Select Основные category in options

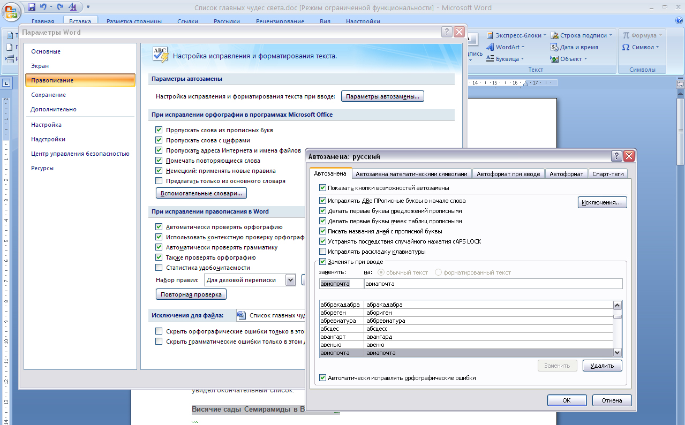pyautogui.click(x=79, y=51)
